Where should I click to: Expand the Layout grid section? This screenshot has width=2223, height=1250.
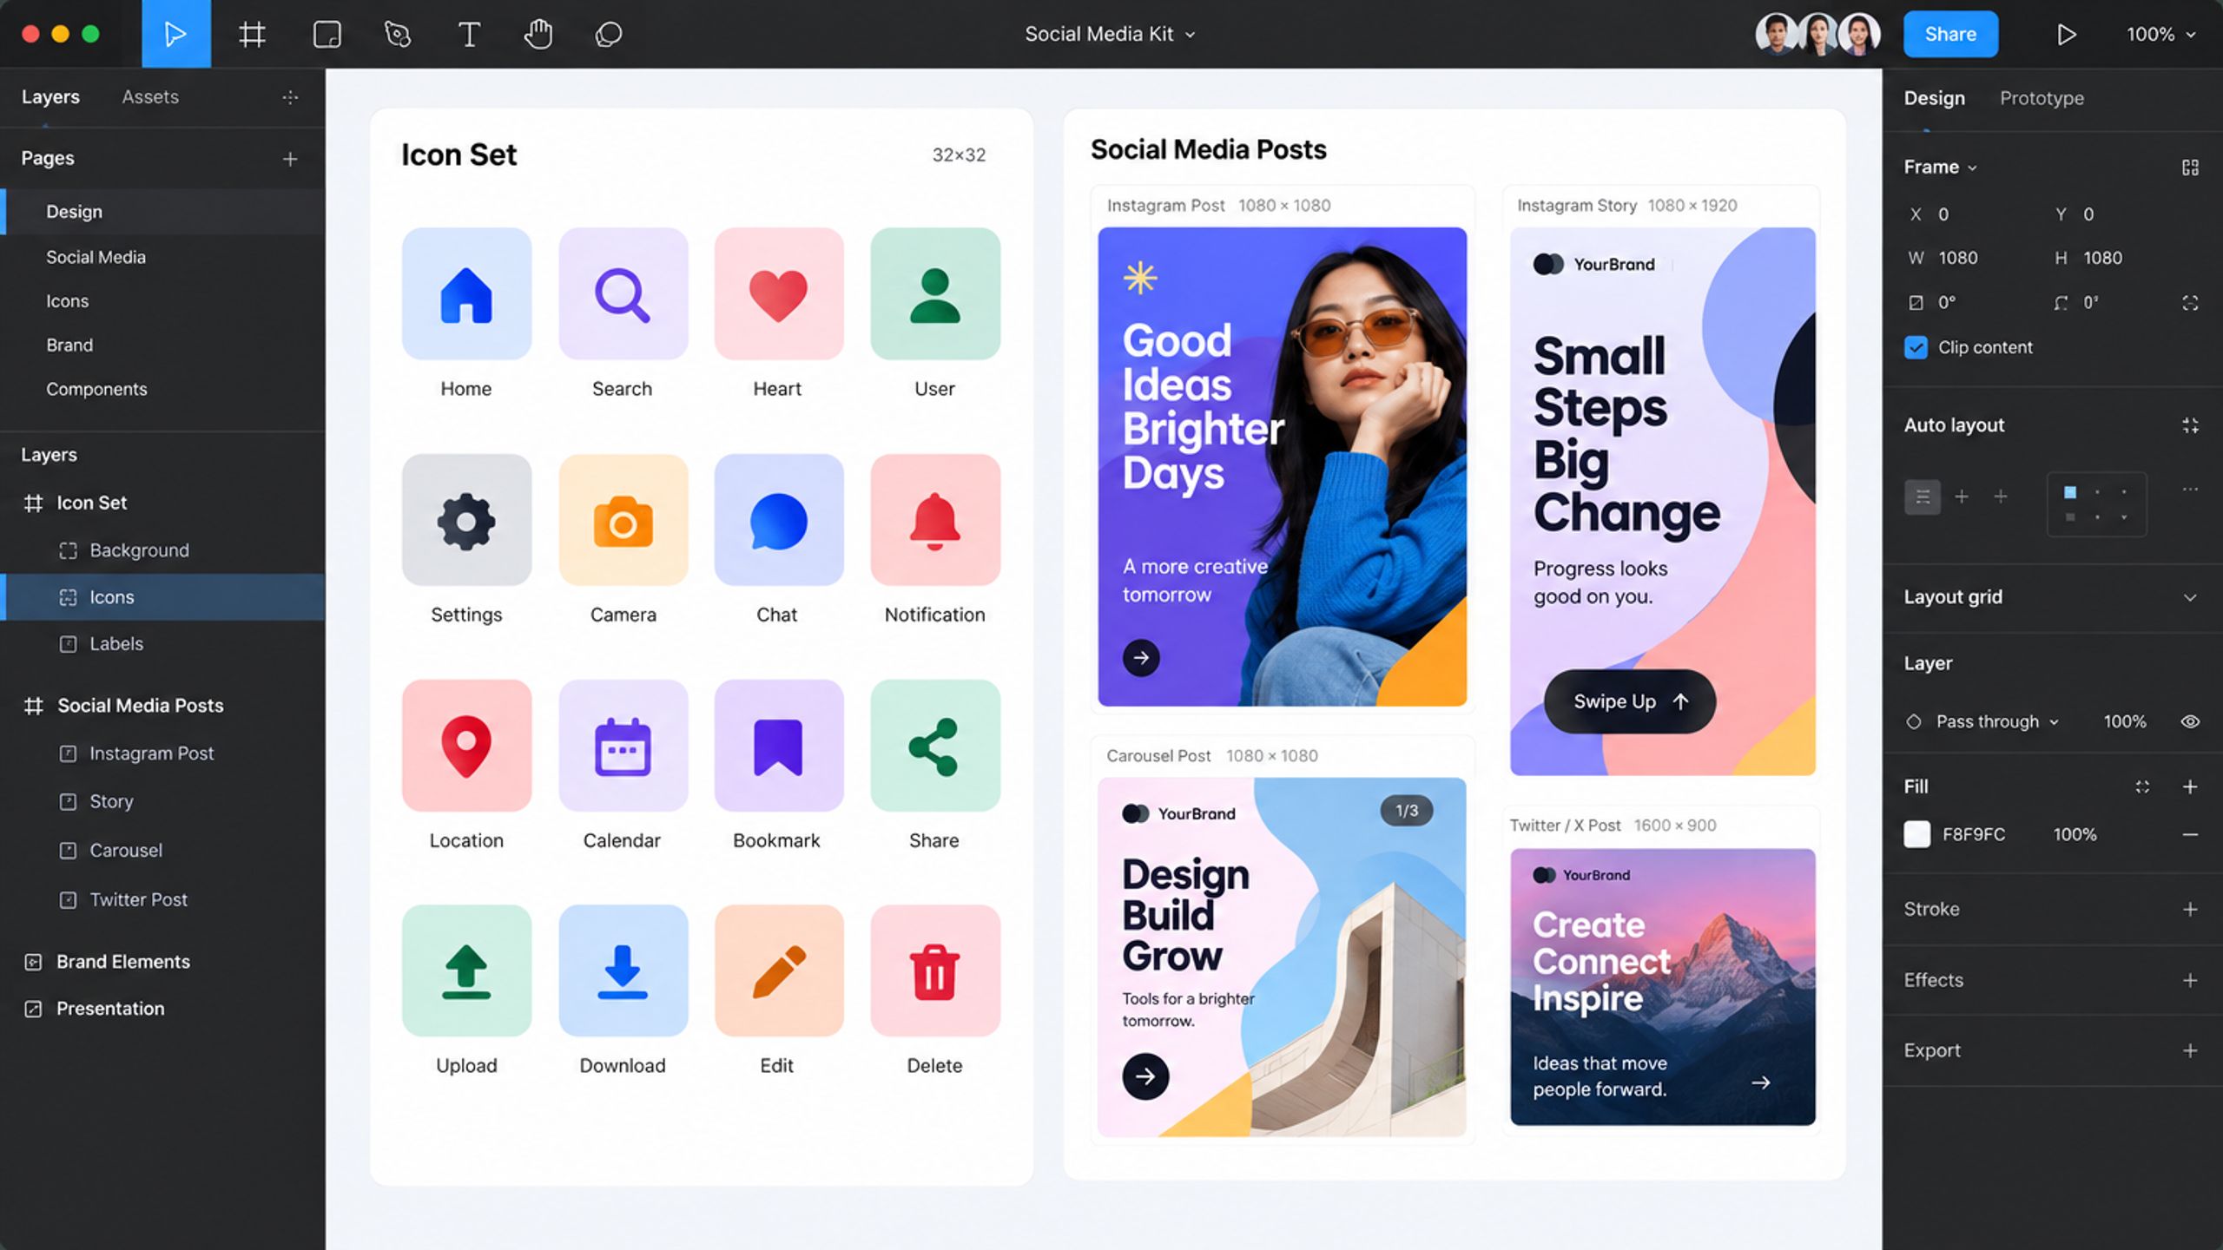coord(2190,598)
